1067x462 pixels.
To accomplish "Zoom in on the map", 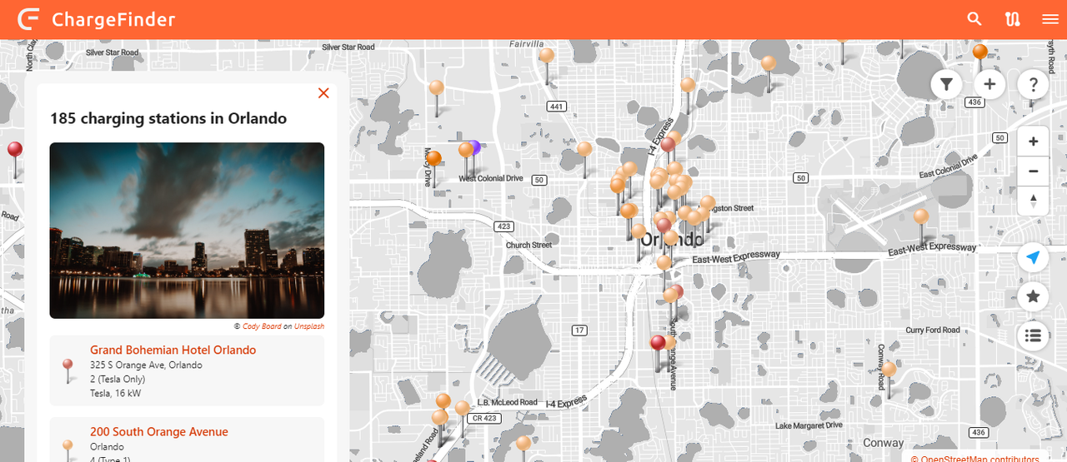I will click(x=1033, y=142).
